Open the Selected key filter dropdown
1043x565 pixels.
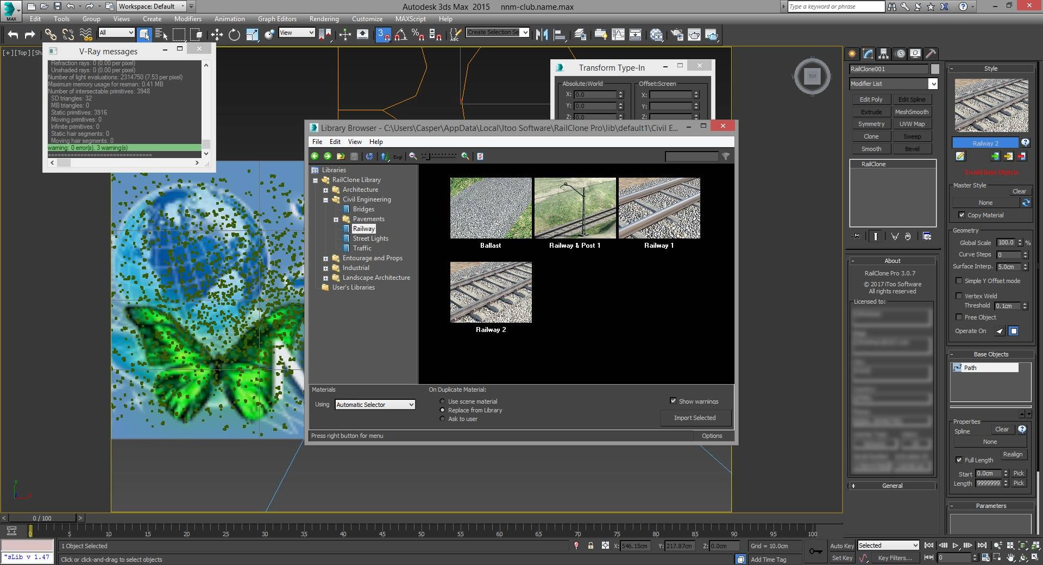[x=888, y=545]
